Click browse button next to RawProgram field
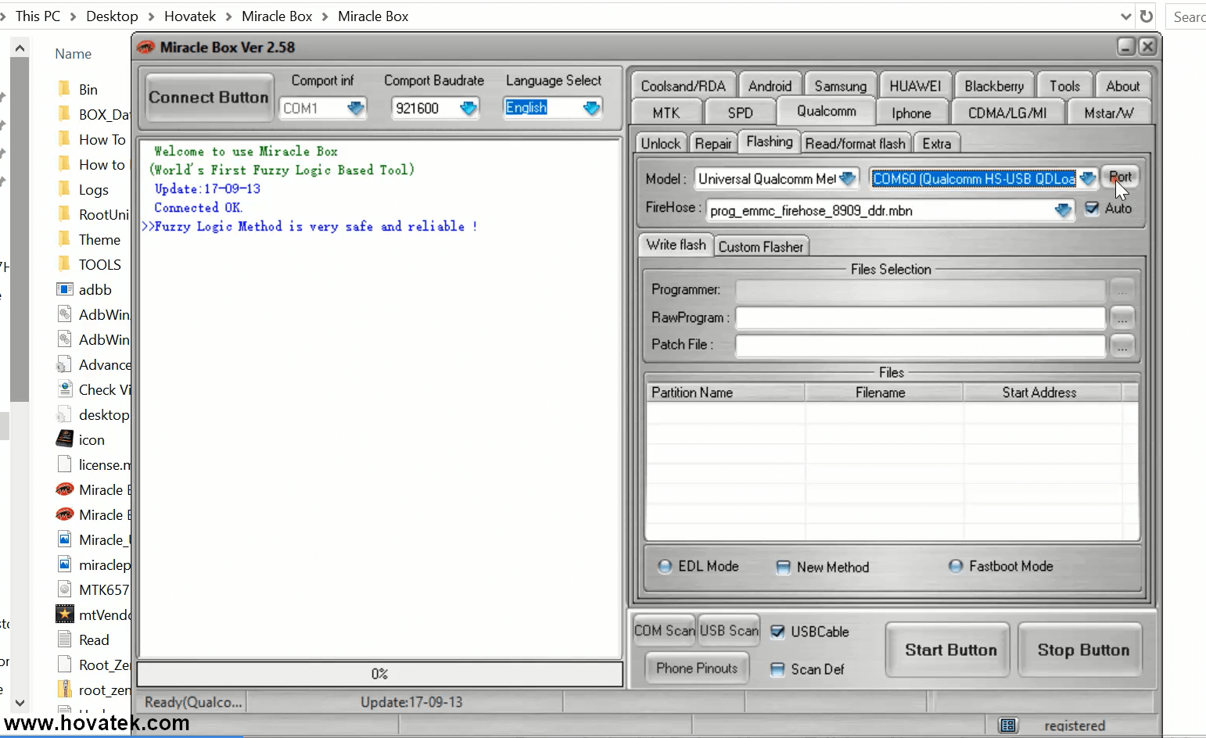Image resolution: width=1206 pixels, height=738 pixels. (x=1122, y=318)
